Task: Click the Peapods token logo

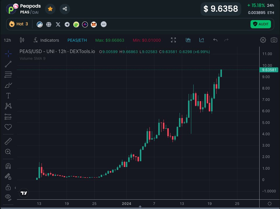Action: (12, 9)
